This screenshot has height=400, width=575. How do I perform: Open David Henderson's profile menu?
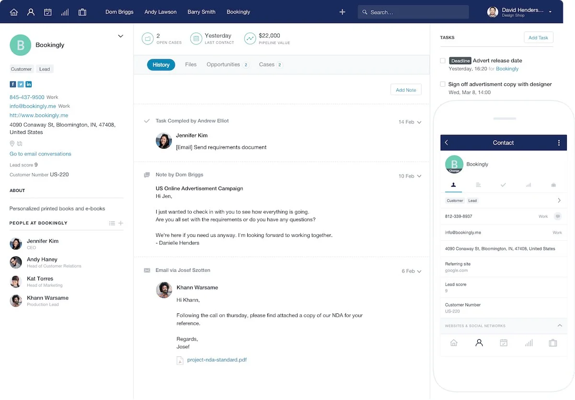(550, 12)
